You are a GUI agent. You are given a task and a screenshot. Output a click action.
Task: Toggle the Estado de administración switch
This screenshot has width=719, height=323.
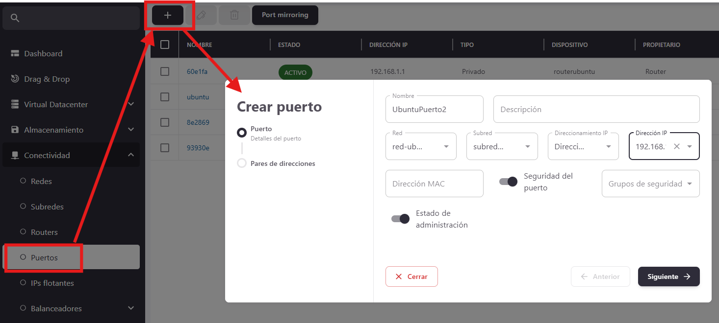tap(400, 219)
